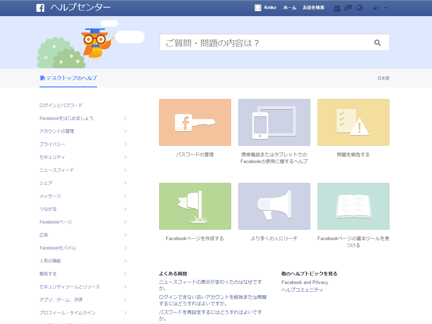432x324 pixels.
Task: Click the よくある質問 heading
Action: 173,274
